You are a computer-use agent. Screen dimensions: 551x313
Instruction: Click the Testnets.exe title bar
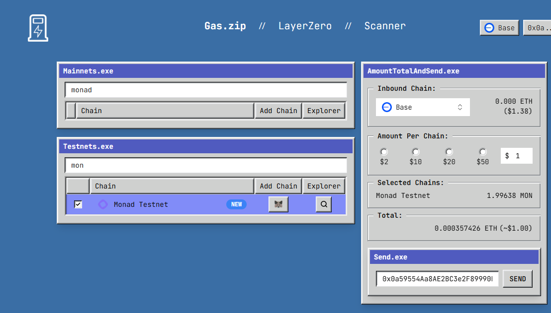[x=206, y=146]
